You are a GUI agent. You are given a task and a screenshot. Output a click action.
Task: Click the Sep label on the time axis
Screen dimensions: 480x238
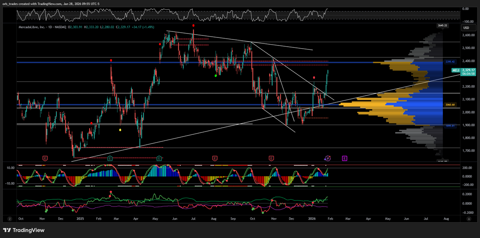(233, 219)
